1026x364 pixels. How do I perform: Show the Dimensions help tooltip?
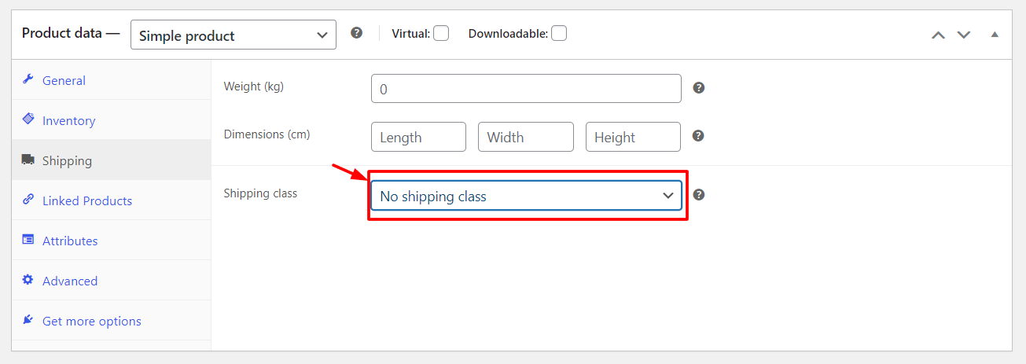(698, 136)
